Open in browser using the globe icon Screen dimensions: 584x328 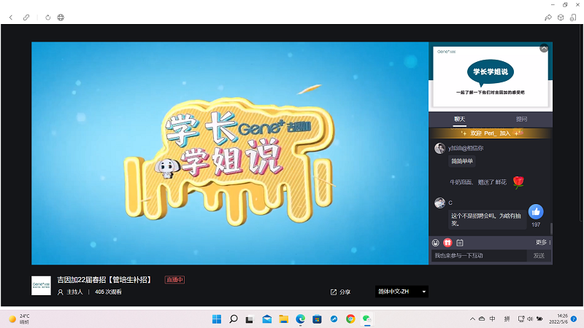[60, 17]
